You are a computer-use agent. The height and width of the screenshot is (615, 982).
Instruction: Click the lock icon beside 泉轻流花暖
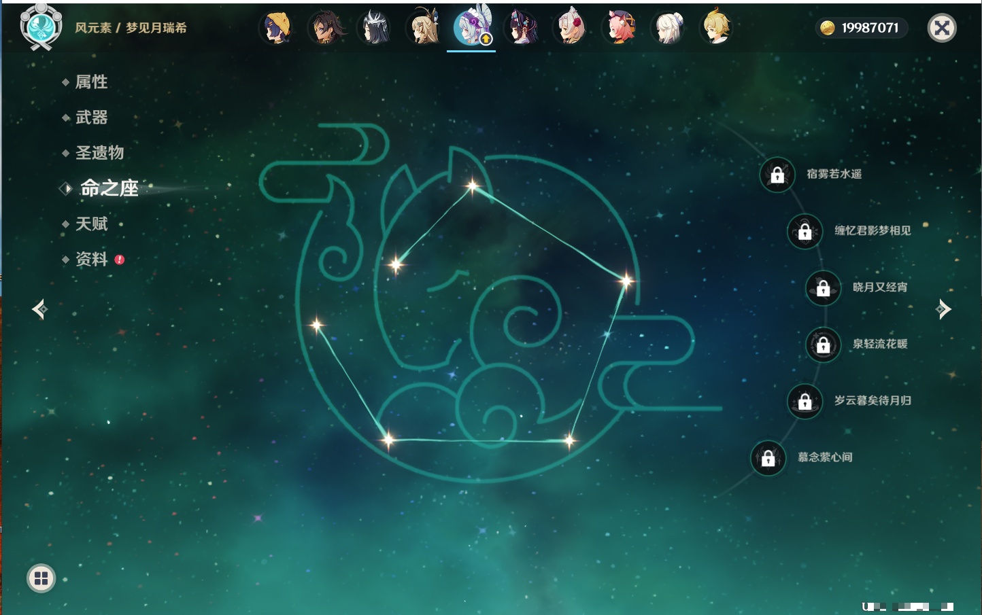[823, 345]
